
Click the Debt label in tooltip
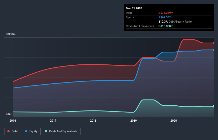(x=129, y=13)
